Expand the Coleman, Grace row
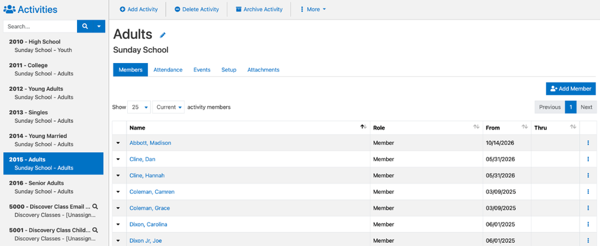This screenshot has height=246, width=600. pyautogui.click(x=118, y=208)
